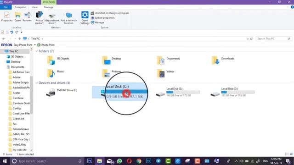Select Local Disk (E:) drive
This screenshot has height=165, width=294.
point(178,92)
